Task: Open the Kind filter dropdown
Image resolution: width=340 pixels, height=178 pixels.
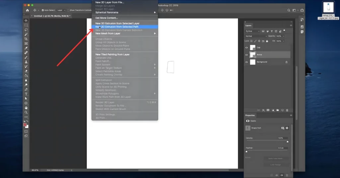Action: point(252,31)
